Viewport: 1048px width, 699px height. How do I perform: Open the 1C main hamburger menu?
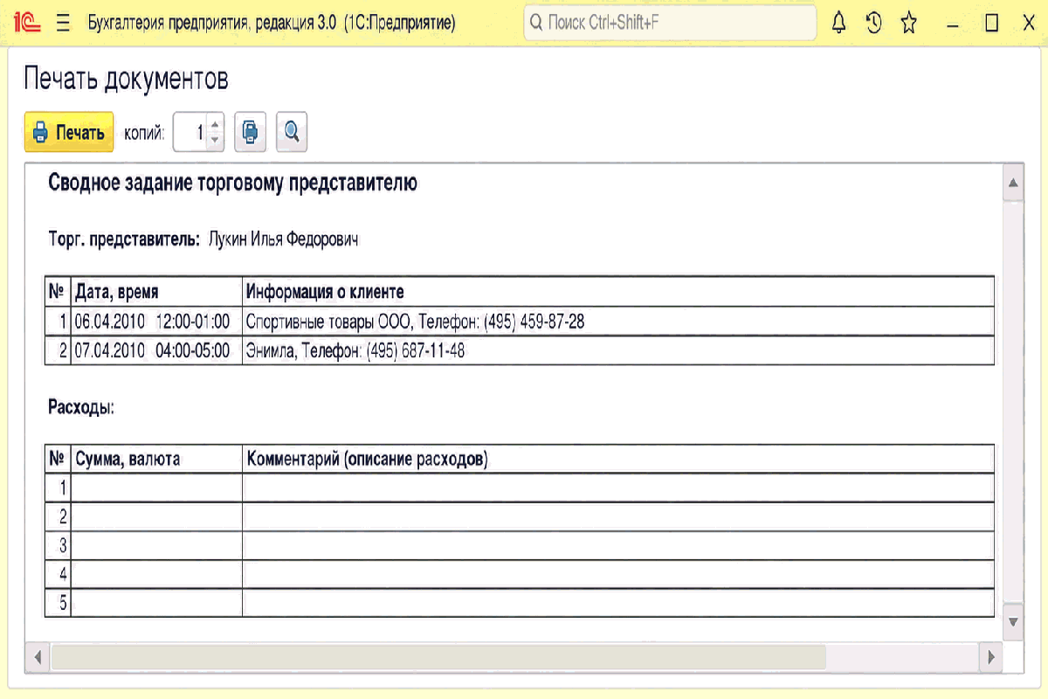(x=63, y=24)
